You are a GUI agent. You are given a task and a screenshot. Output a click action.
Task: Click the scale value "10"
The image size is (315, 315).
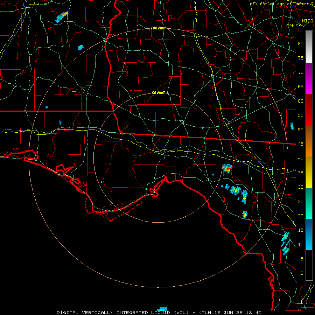coord(301,245)
